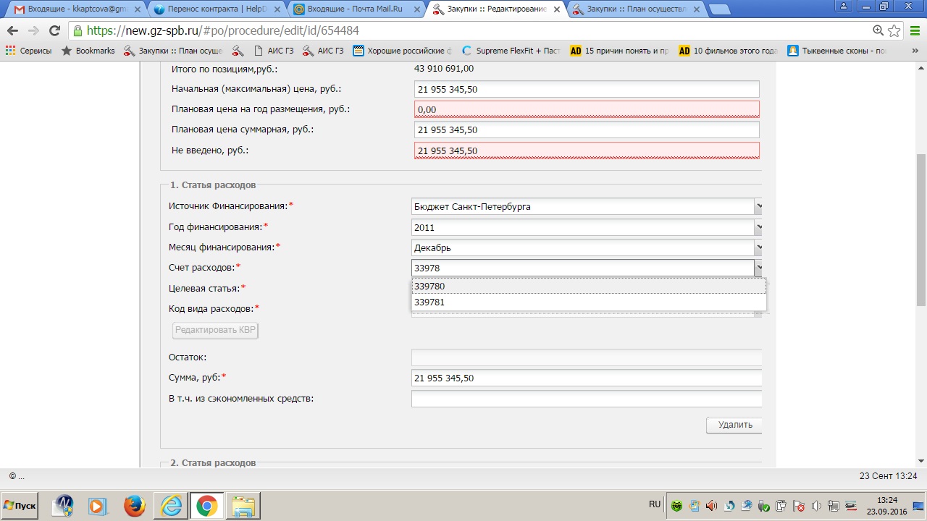Launch Firefox from the taskbar
Image resolution: width=927 pixels, height=521 pixels.
tap(135, 505)
